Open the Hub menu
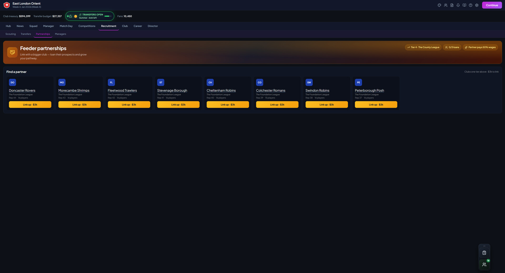This screenshot has width=505, height=273. [8, 26]
